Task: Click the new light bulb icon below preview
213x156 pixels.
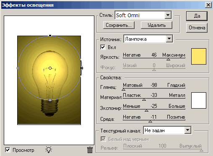Action: coord(49,150)
